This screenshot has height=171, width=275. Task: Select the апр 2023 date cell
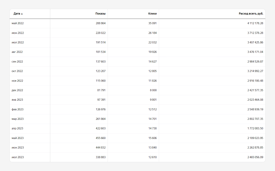(x=17, y=129)
